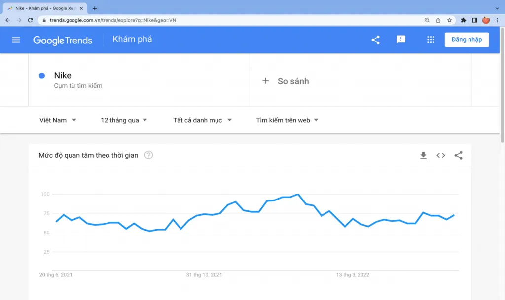This screenshot has height=300, width=505.
Task: Open the browser extensions puzzle icon
Action: [463, 20]
